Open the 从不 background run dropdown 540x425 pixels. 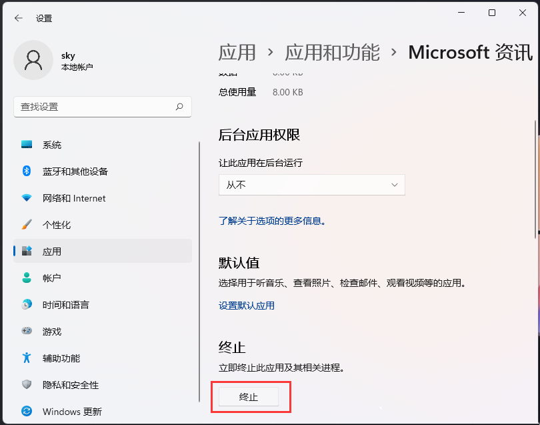point(311,185)
